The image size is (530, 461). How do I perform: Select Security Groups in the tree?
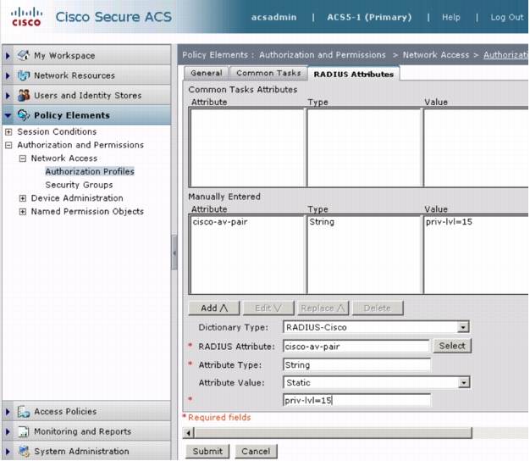coord(79,185)
